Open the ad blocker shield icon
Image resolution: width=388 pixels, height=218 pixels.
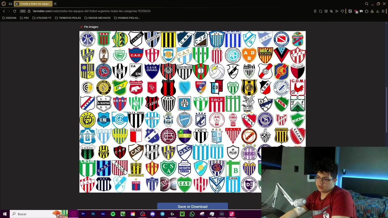(x=326, y=11)
